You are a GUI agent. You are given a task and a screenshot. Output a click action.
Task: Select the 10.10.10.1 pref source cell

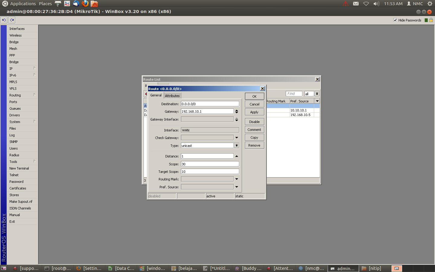(x=302, y=110)
